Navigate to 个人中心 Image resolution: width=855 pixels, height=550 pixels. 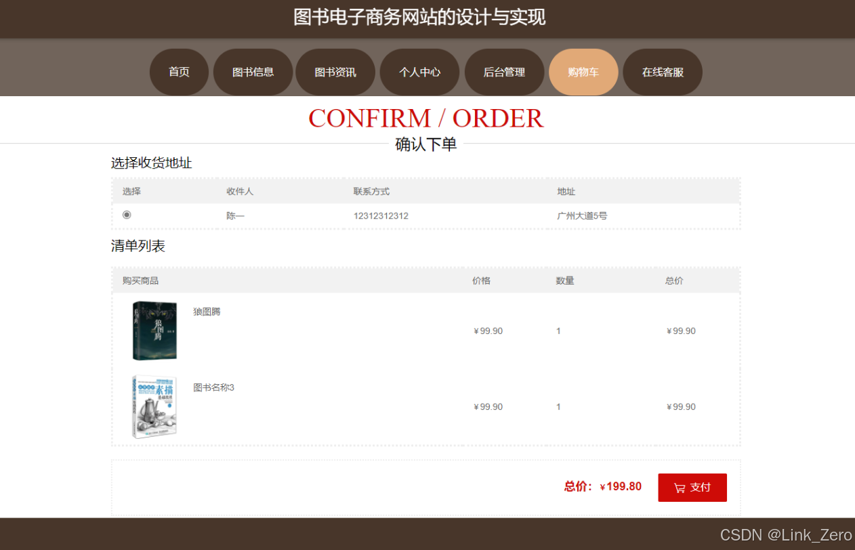click(419, 72)
